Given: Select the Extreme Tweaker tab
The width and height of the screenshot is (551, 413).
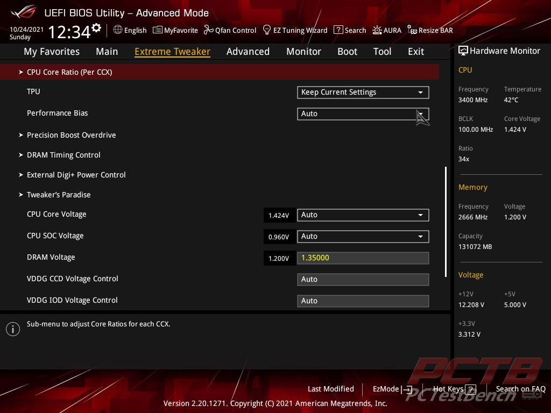Looking at the screenshot, I should click(173, 52).
